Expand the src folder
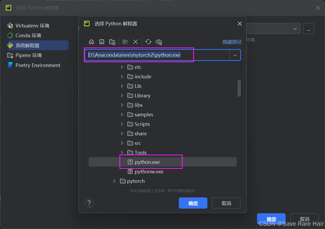Image resolution: width=325 pixels, height=229 pixels. pyautogui.click(x=122, y=143)
